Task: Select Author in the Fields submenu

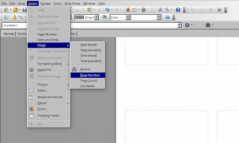Action: 85,69
